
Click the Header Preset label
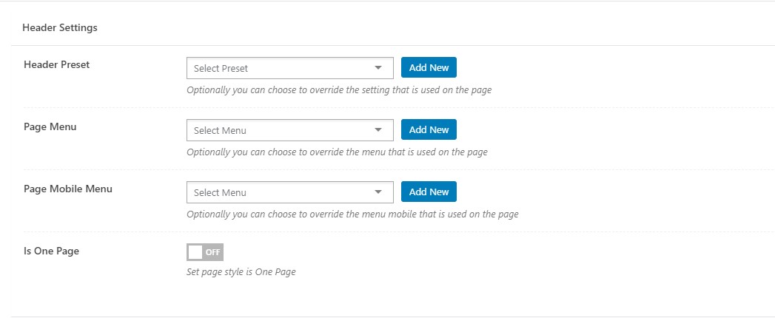click(57, 64)
